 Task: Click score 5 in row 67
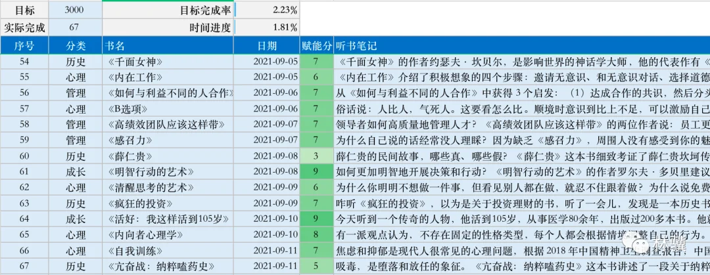click(316, 266)
